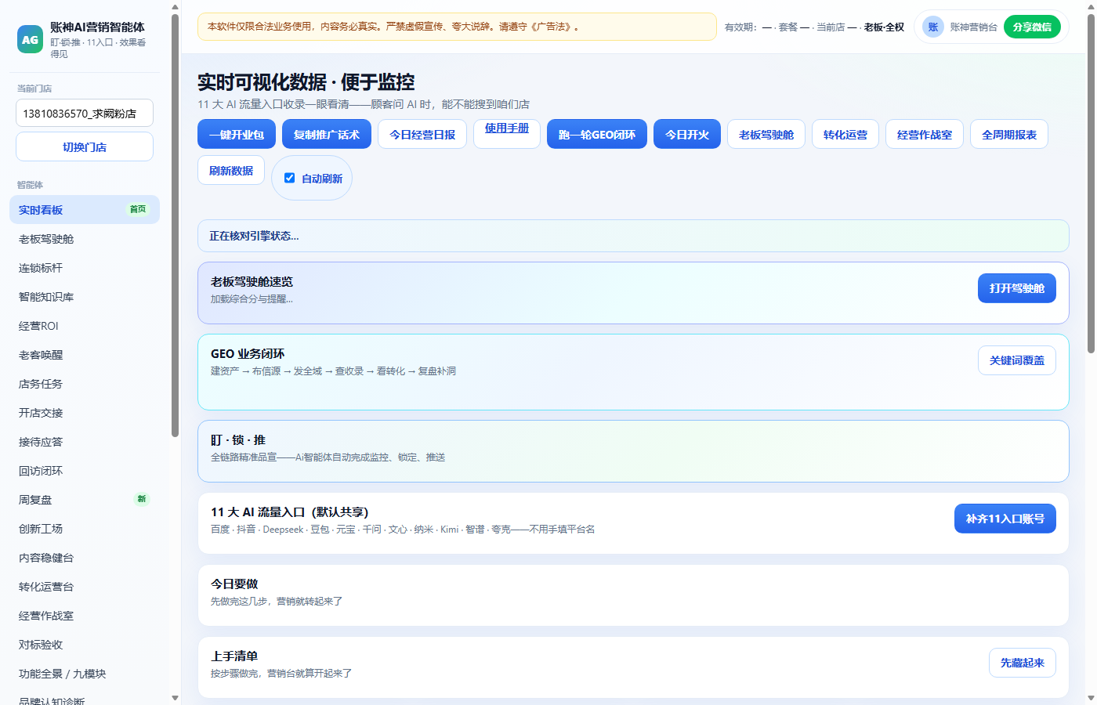Click 先藏起来 in the 上手清单 card
This screenshot has height=705, width=1097.
[x=1023, y=663]
